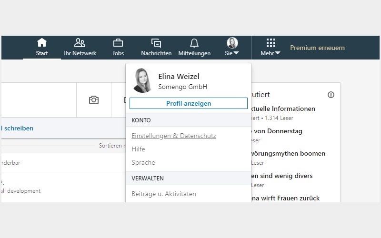Open Beiträge u. Aktivitäten menu entry
Image resolution: width=381 pixels, height=238 pixels.
164,194
